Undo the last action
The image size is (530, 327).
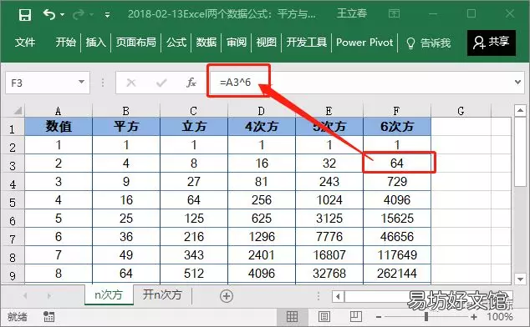pyautogui.click(x=49, y=14)
